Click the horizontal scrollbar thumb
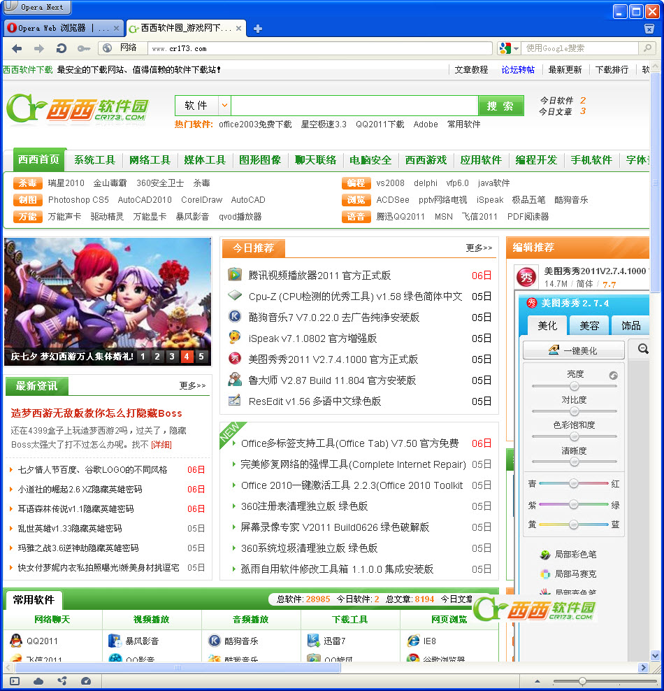 (178, 667)
